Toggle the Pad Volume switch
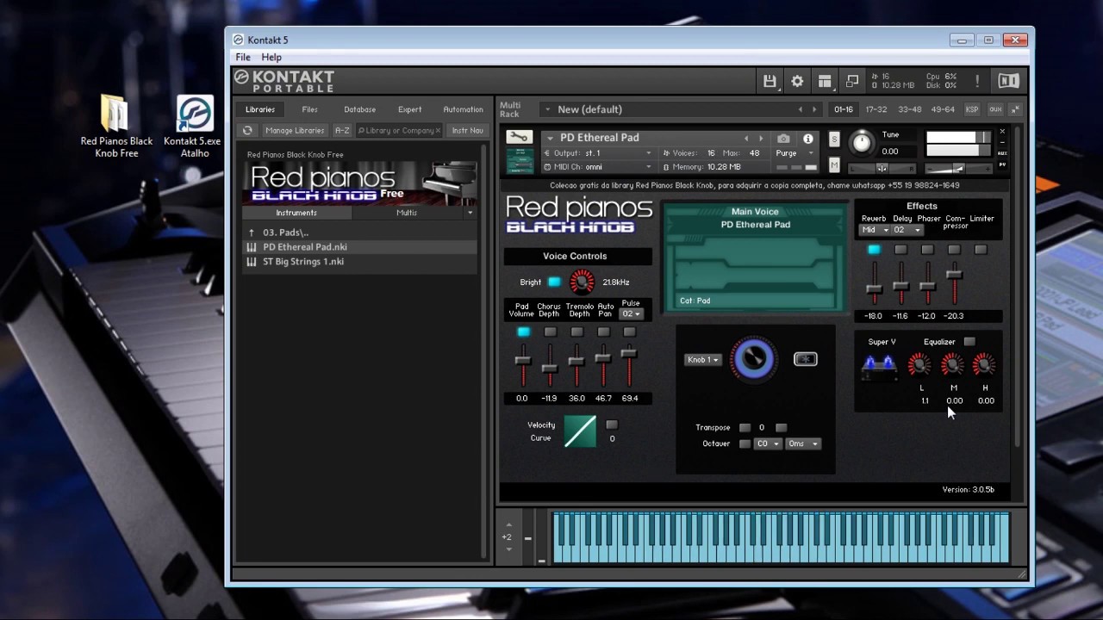1103x620 pixels. pyautogui.click(x=523, y=332)
